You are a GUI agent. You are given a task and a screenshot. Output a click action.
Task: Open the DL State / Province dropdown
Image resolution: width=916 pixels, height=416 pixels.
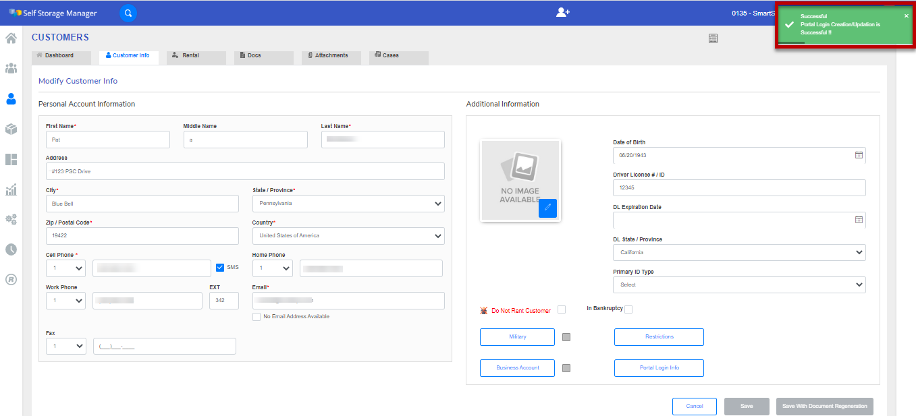click(739, 252)
